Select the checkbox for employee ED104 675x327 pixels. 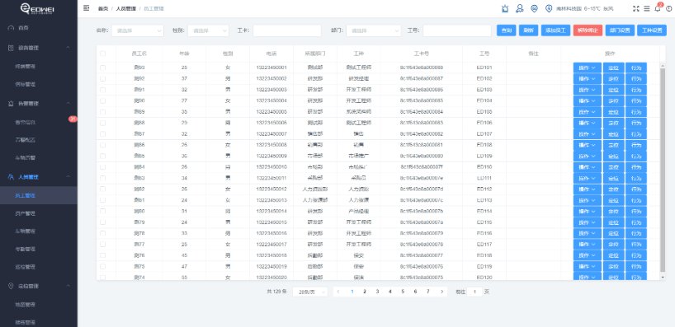click(102, 100)
